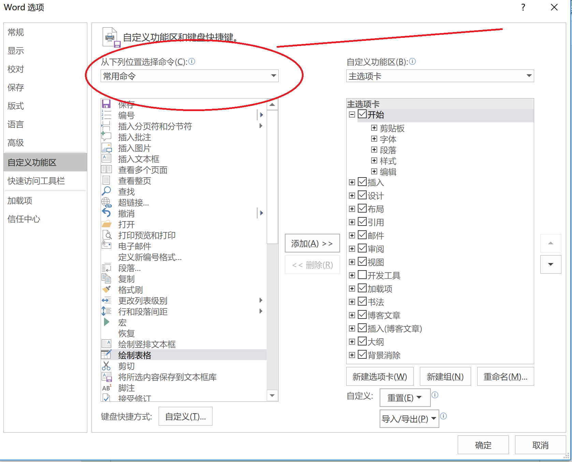Click the email icon beside 电子邮件
The width and height of the screenshot is (572, 462).
click(106, 245)
